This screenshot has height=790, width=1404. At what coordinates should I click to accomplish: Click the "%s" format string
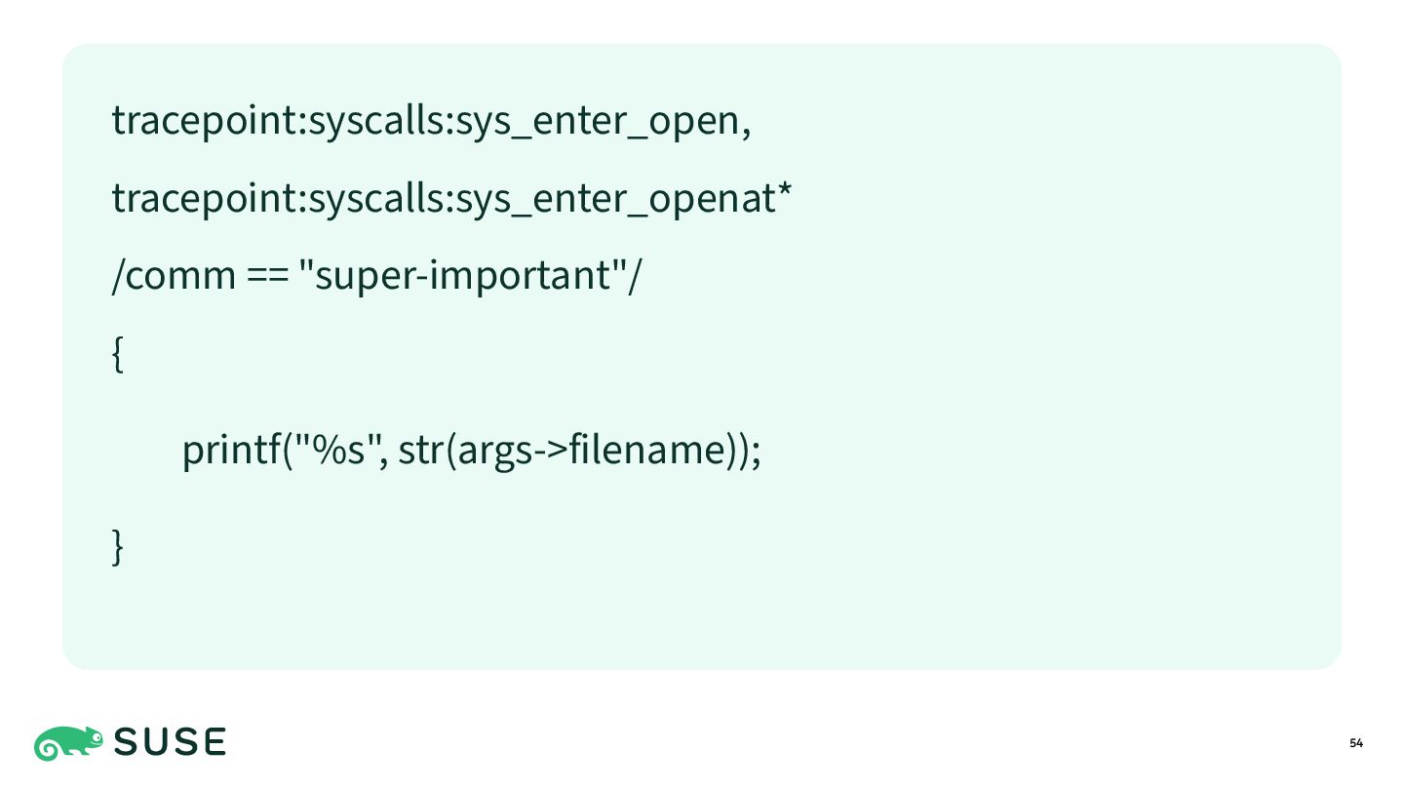click(335, 451)
